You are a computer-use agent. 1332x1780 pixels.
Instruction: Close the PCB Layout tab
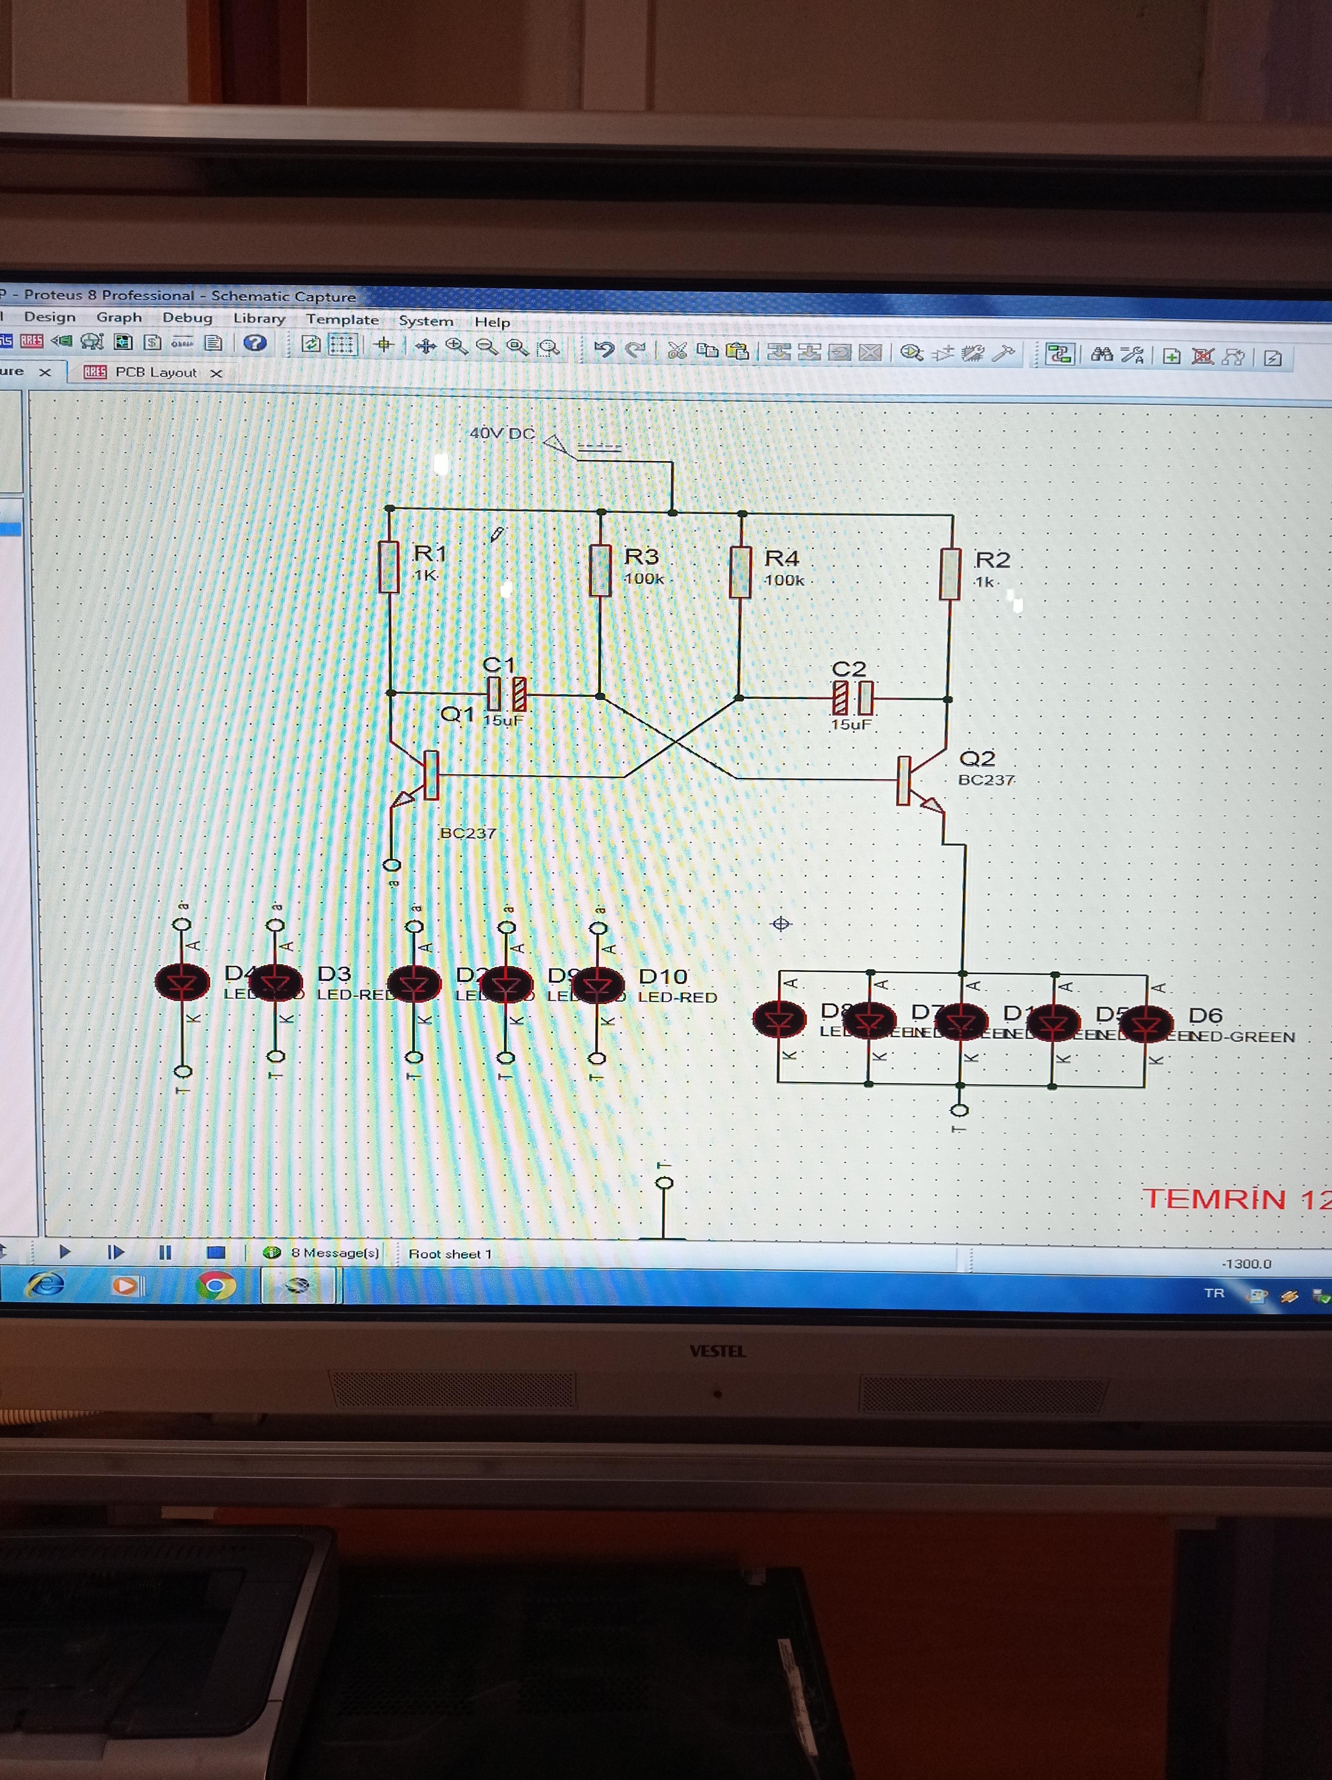tap(216, 373)
